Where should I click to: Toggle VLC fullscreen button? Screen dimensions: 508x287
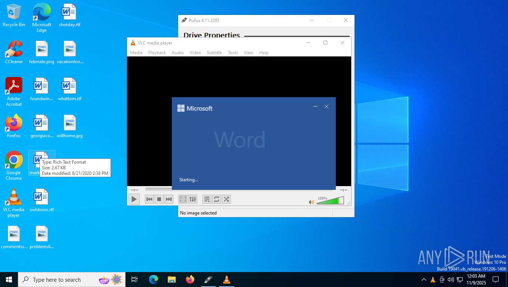tap(183, 199)
